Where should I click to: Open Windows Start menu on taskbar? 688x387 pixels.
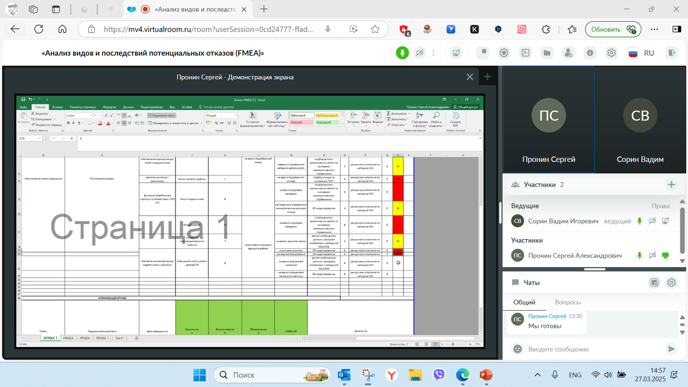click(x=199, y=375)
